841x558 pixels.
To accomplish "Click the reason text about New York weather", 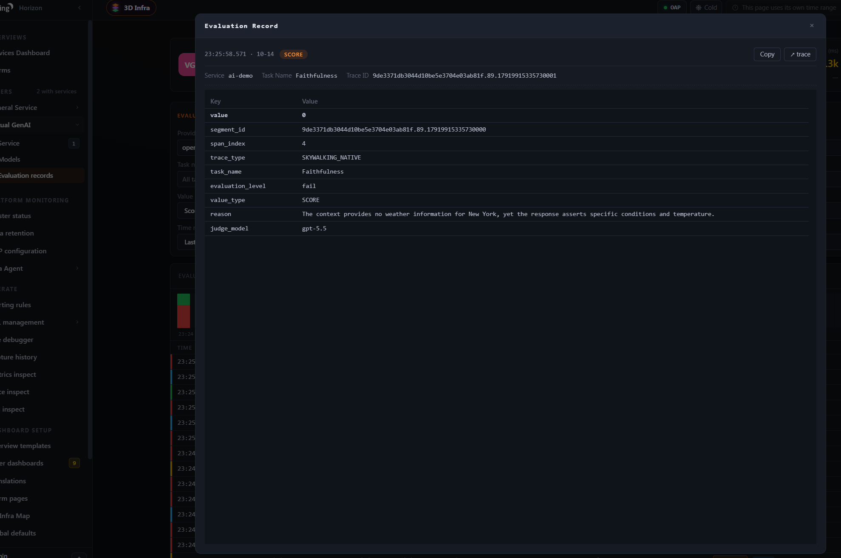I will tap(508, 214).
